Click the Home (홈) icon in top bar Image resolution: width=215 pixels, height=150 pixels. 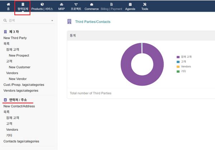pyautogui.click(x=8, y=4)
